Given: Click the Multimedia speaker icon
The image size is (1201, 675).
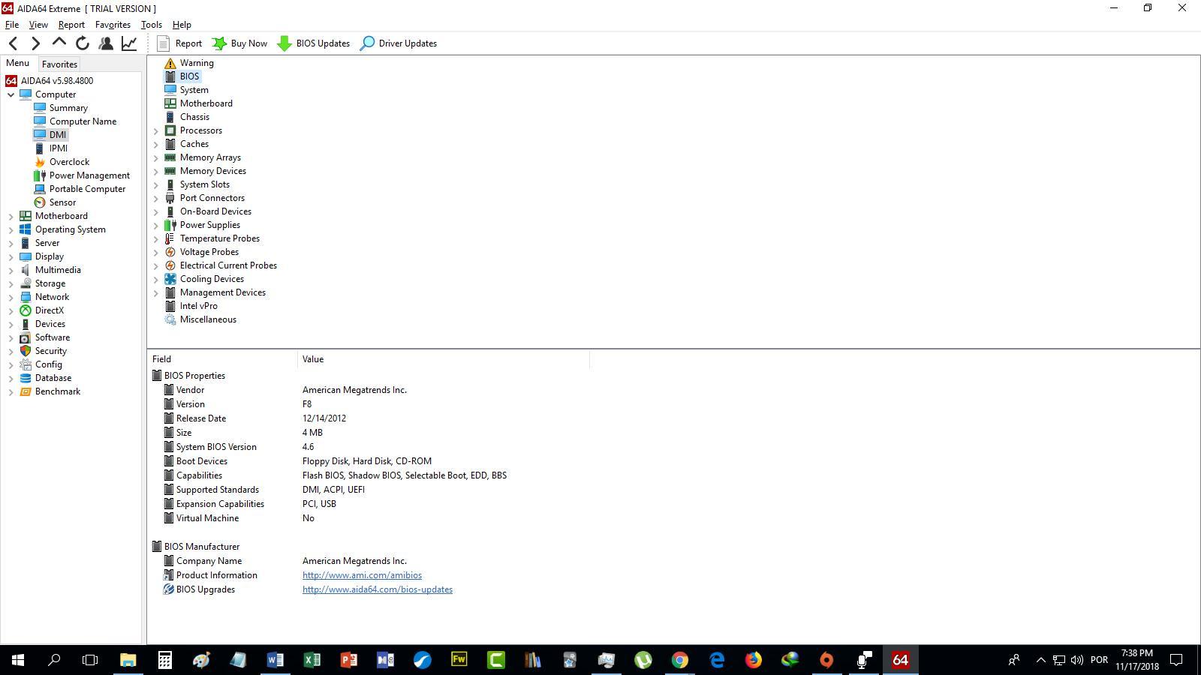Looking at the screenshot, I should [26, 270].
